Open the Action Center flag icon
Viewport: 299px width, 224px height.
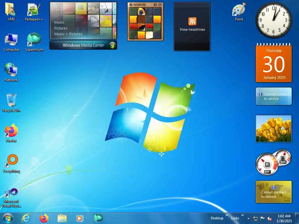pyautogui.click(x=263, y=218)
